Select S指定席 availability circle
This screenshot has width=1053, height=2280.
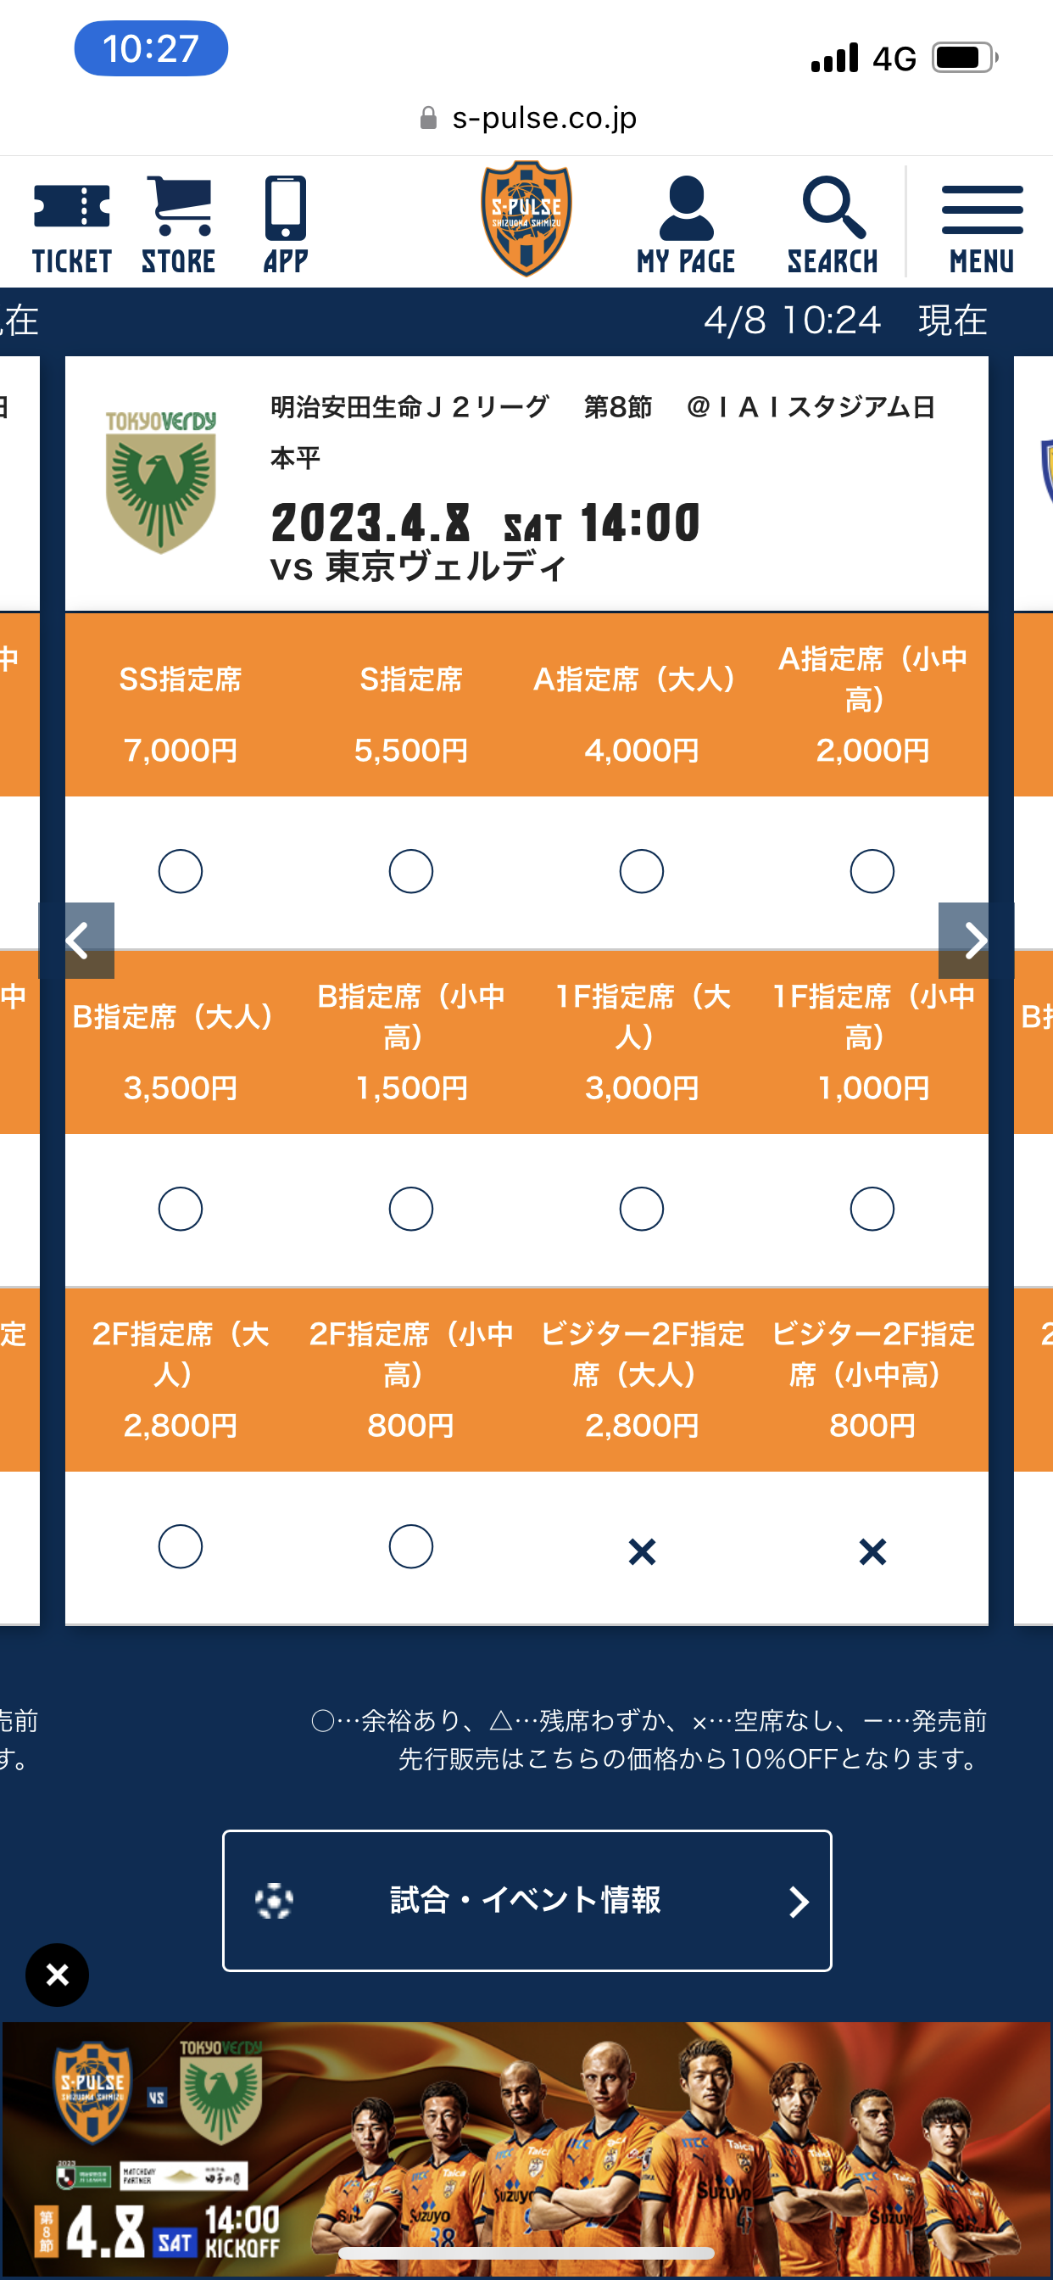(410, 872)
